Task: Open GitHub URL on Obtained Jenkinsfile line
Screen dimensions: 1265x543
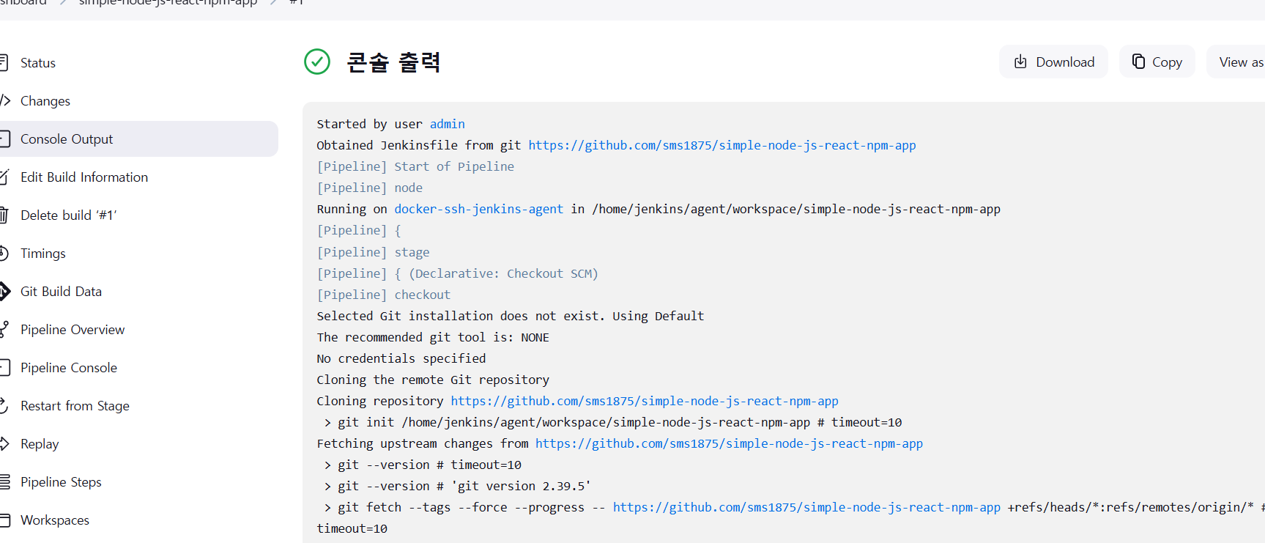Action: pyautogui.click(x=722, y=145)
